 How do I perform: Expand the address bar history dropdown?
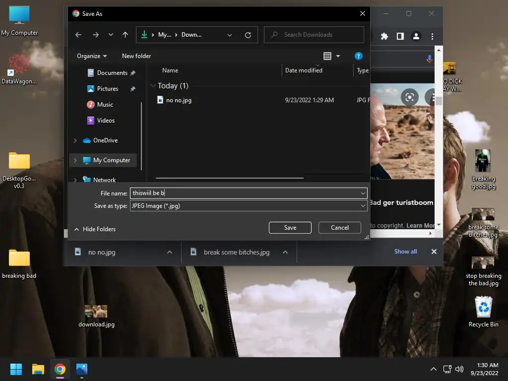[229, 35]
